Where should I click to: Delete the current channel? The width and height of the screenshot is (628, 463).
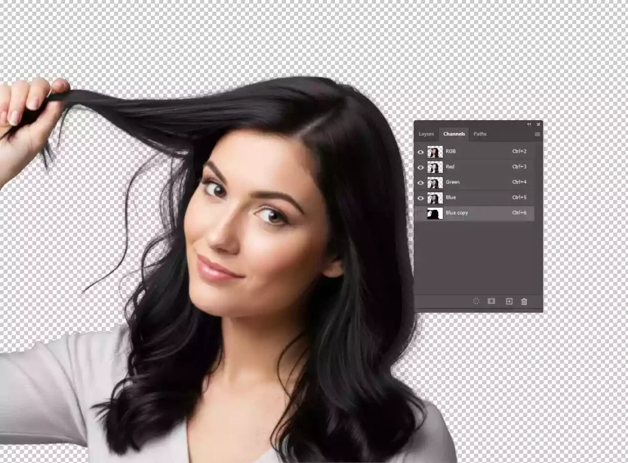[523, 300]
